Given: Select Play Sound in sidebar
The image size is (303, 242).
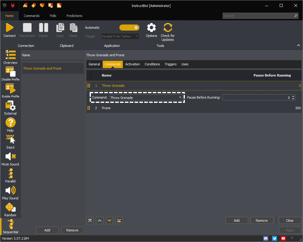Looking at the screenshot, I should [x=10, y=193].
